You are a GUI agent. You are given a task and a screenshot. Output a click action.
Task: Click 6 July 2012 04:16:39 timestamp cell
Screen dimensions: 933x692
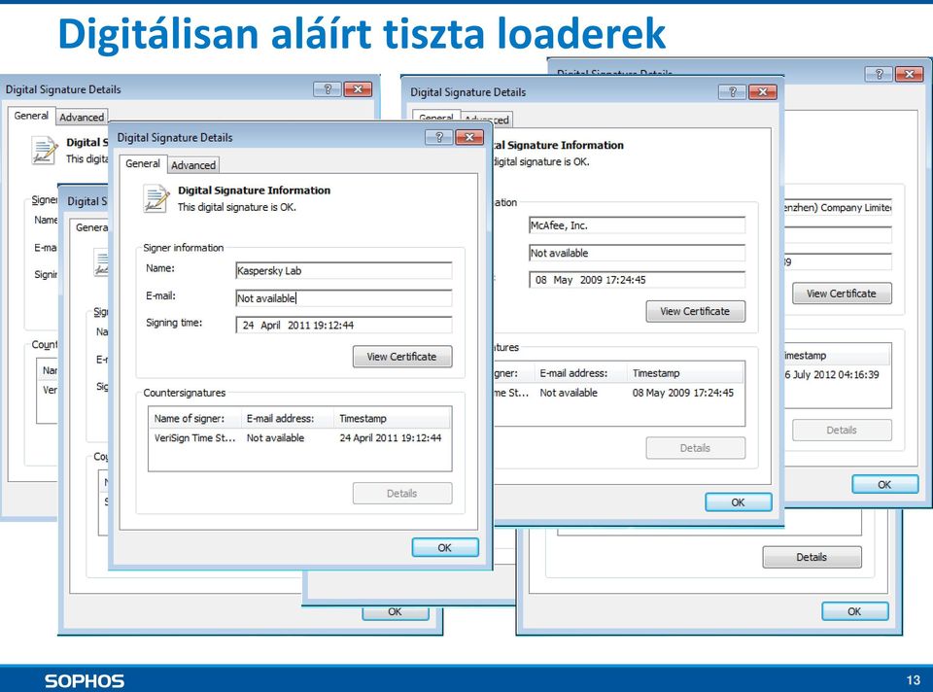click(831, 375)
